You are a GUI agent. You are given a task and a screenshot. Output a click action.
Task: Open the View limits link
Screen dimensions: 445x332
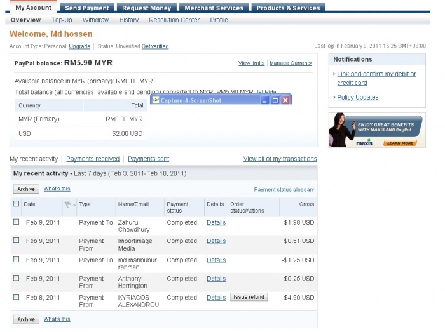[252, 63]
